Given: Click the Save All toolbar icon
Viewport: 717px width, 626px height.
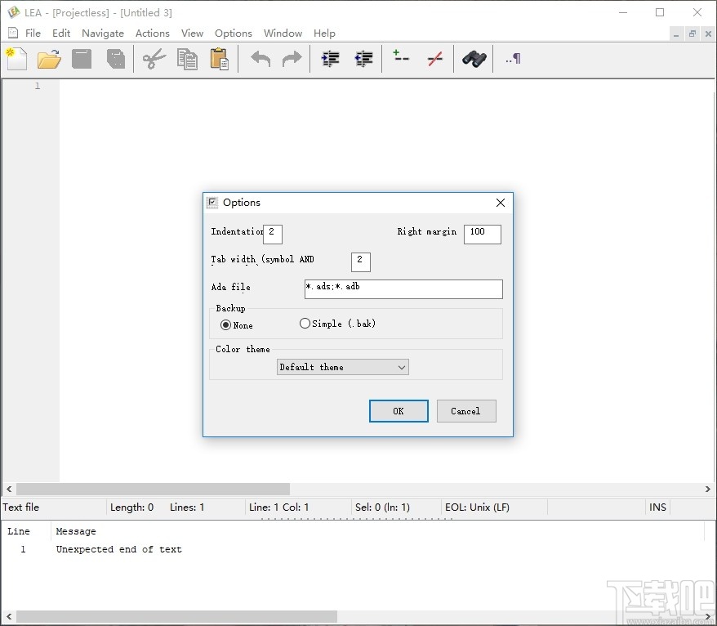Looking at the screenshot, I should [x=116, y=59].
